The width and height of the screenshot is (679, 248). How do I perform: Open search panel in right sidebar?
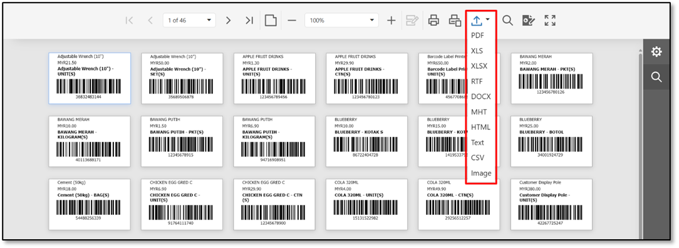(x=656, y=77)
